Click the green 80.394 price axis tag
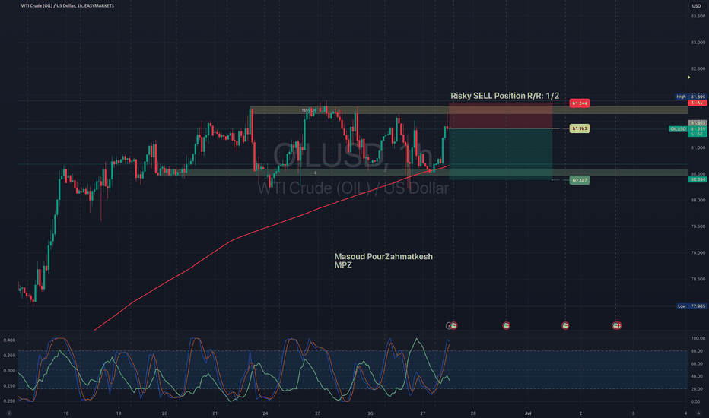This screenshot has height=418, width=709. (x=697, y=180)
